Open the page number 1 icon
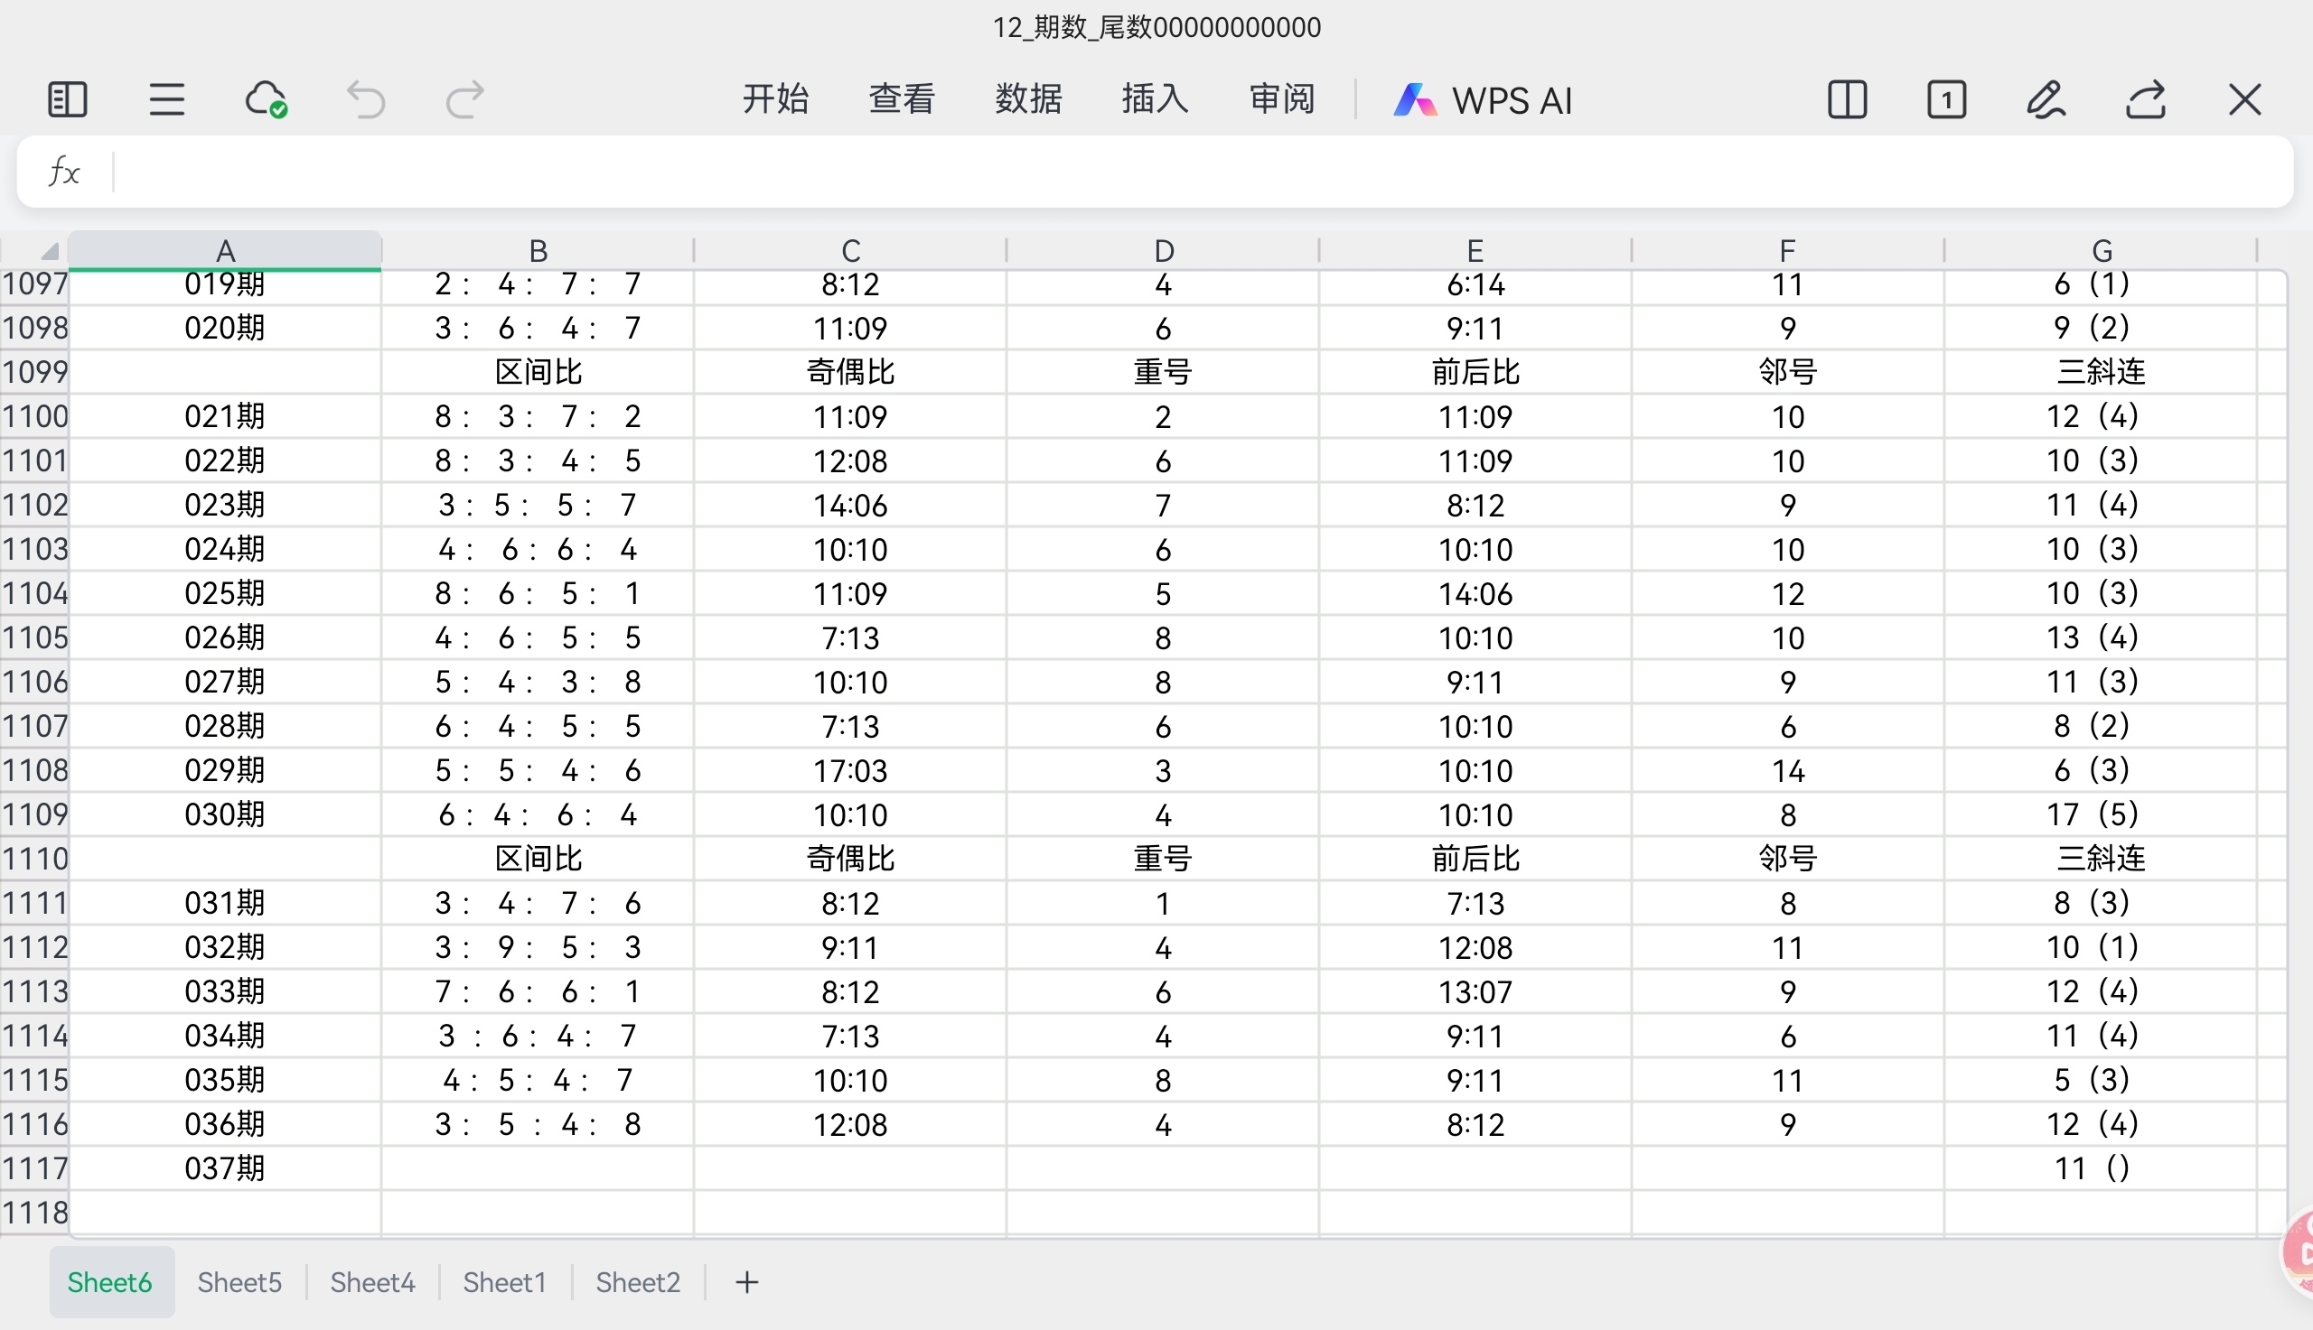Image resolution: width=2313 pixels, height=1330 pixels. (x=1946, y=99)
